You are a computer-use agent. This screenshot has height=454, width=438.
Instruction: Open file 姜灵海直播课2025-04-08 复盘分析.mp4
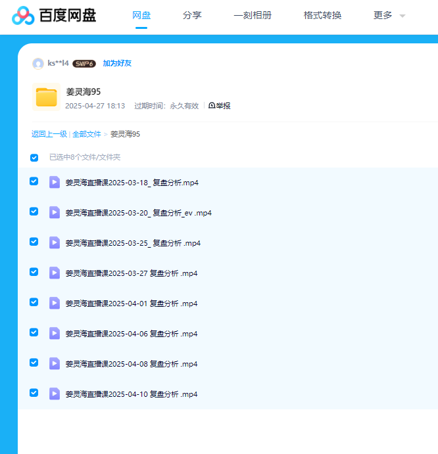tap(132, 364)
